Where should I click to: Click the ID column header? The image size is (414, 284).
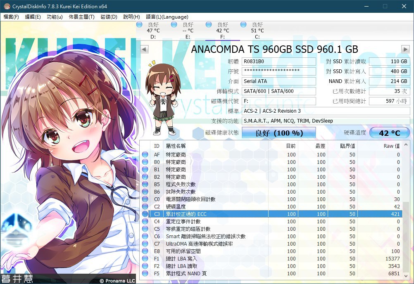pos(157,146)
